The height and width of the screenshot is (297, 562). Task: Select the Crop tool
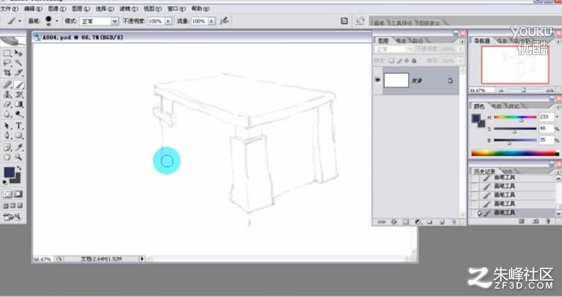(x=7, y=73)
